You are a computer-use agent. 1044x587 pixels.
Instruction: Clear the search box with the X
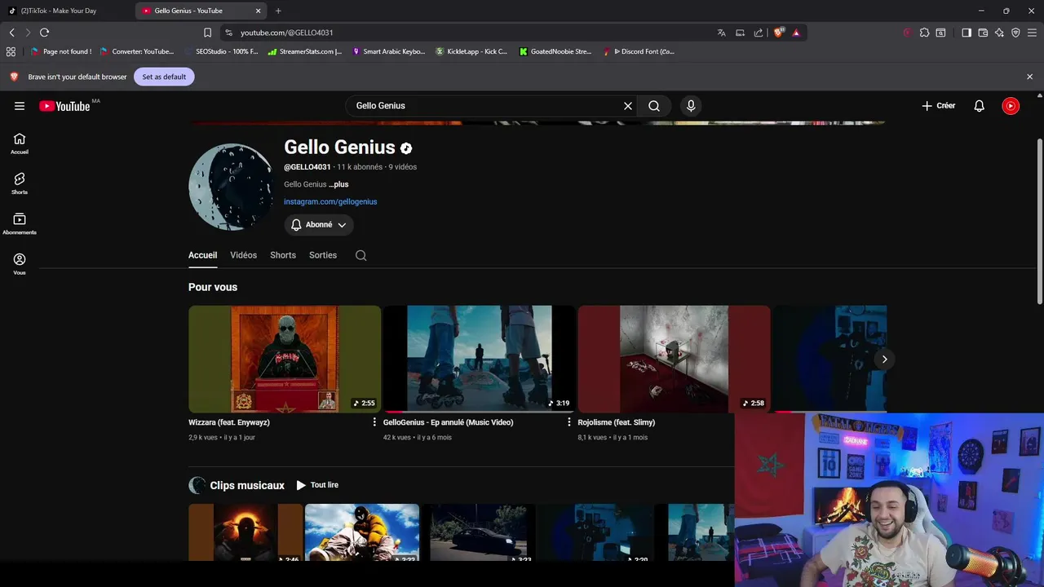pos(628,106)
